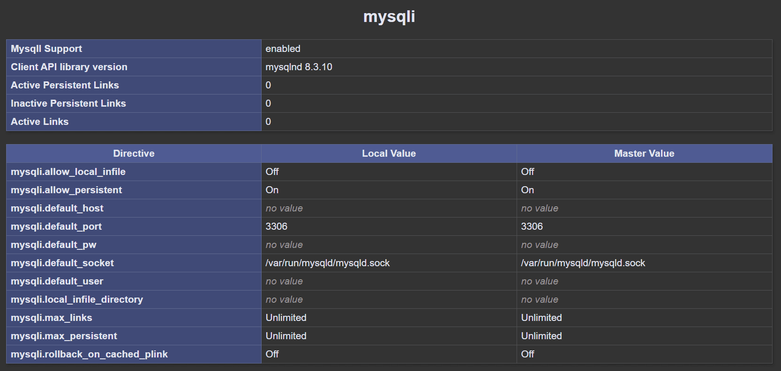
Task: Click the master value 3306 for default_port
Action: pyautogui.click(x=532, y=226)
